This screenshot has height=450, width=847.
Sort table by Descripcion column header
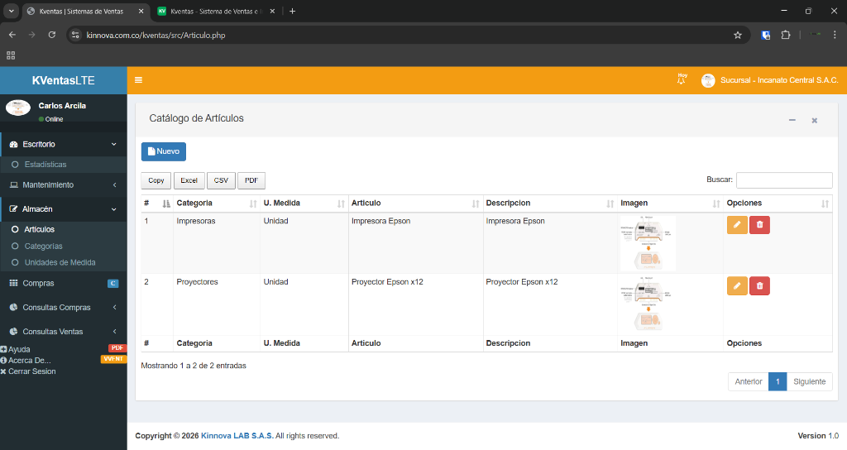[550, 203]
